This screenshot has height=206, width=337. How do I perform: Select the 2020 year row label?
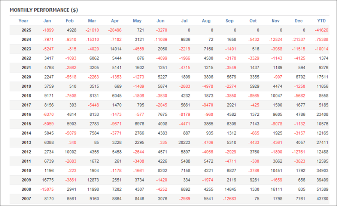[26, 77]
